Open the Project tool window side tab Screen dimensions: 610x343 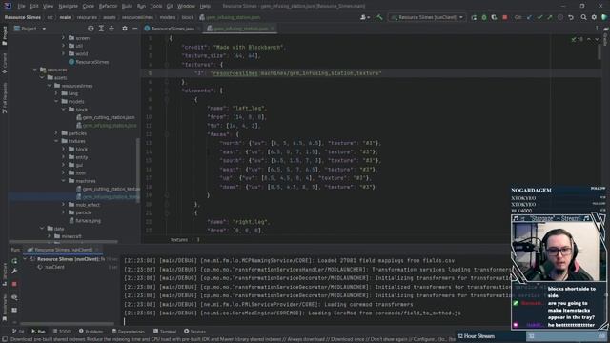tap(4, 36)
